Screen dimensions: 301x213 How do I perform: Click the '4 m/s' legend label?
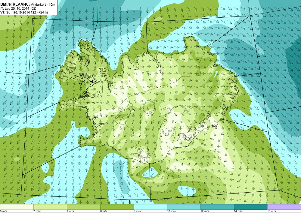(70, 211)
